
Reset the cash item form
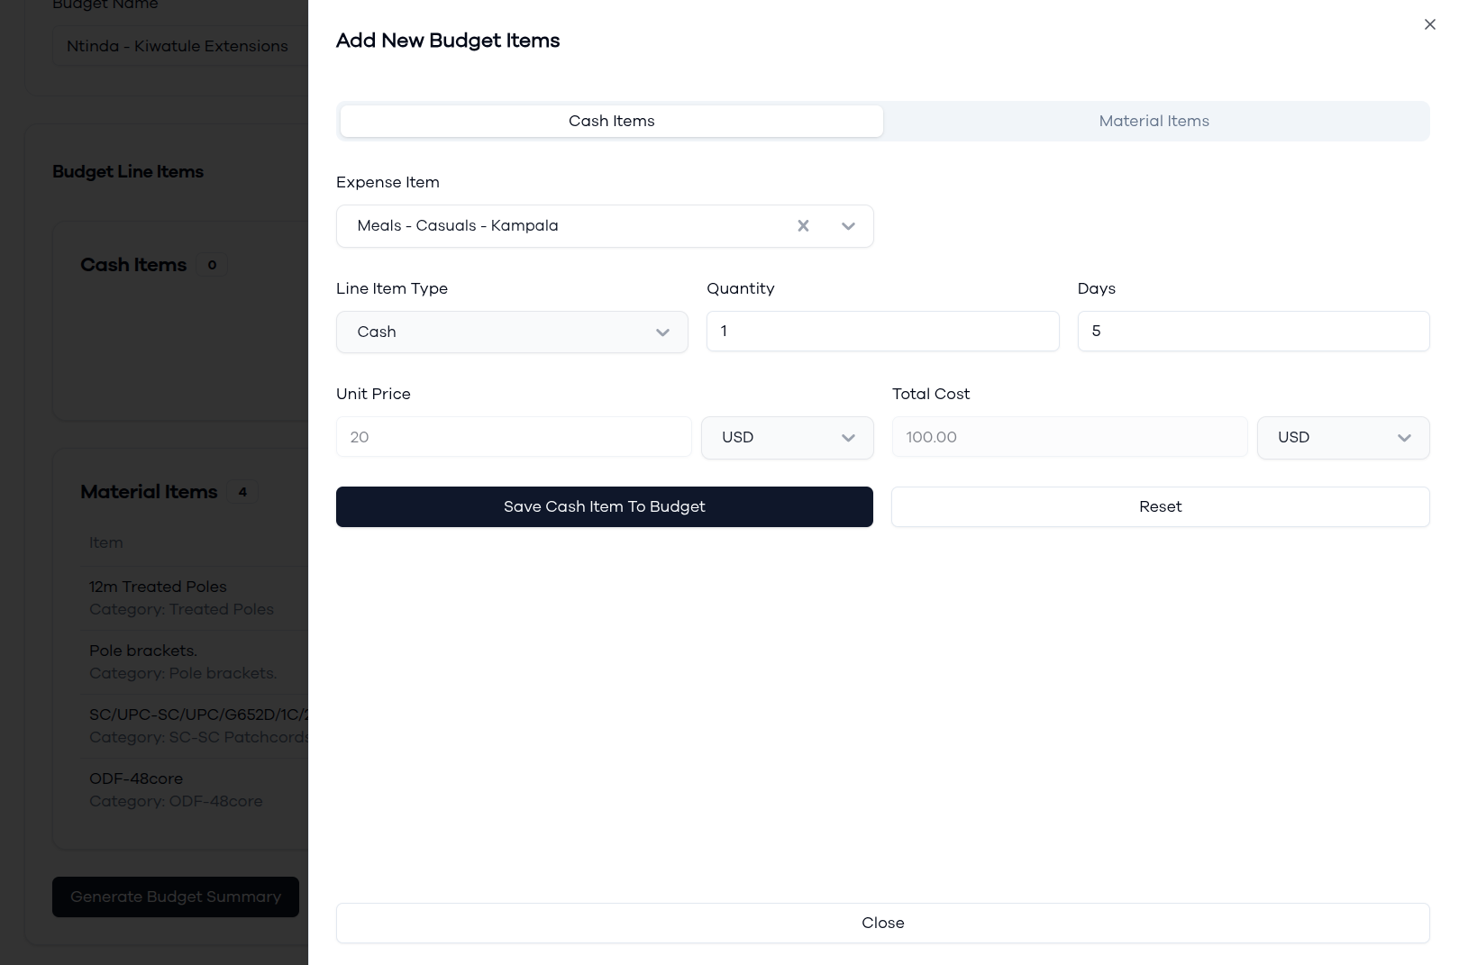coord(1160,506)
